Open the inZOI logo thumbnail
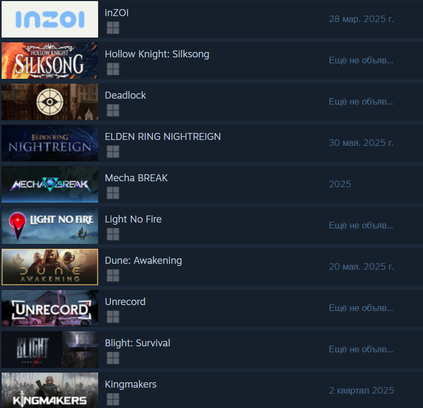The image size is (423, 408). [x=50, y=19]
